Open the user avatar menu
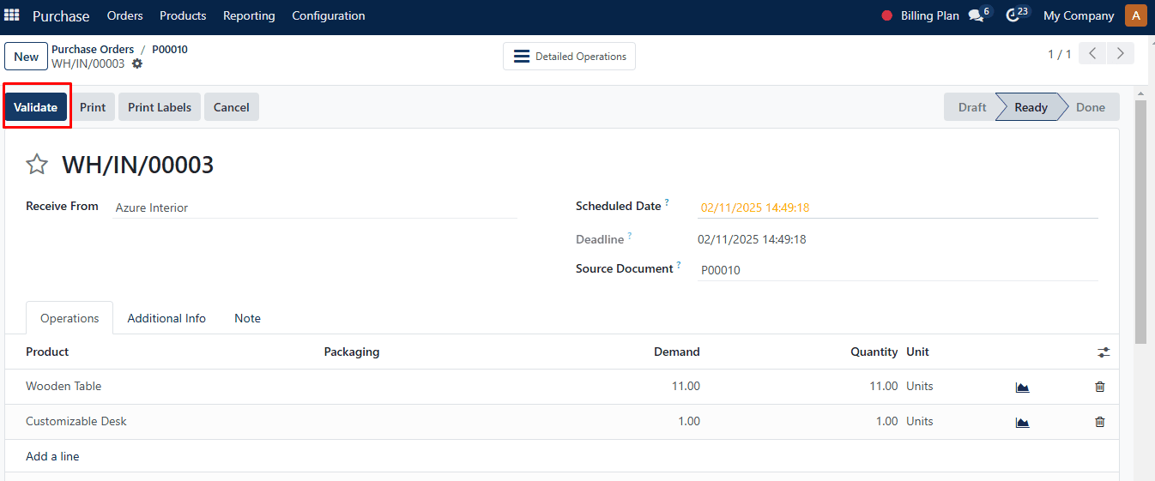 pos(1135,15)
